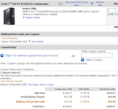
Task: Click the Vostro 200s product image
Action: [x=9, y=16]
